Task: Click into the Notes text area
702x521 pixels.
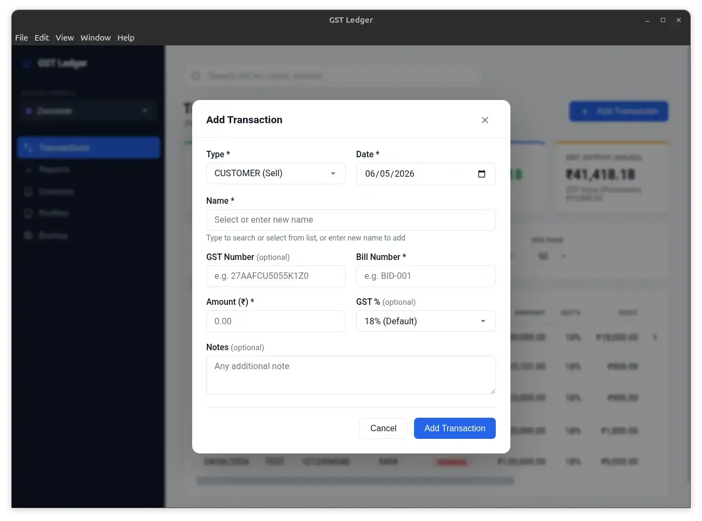Action: (x=351, y=375)
